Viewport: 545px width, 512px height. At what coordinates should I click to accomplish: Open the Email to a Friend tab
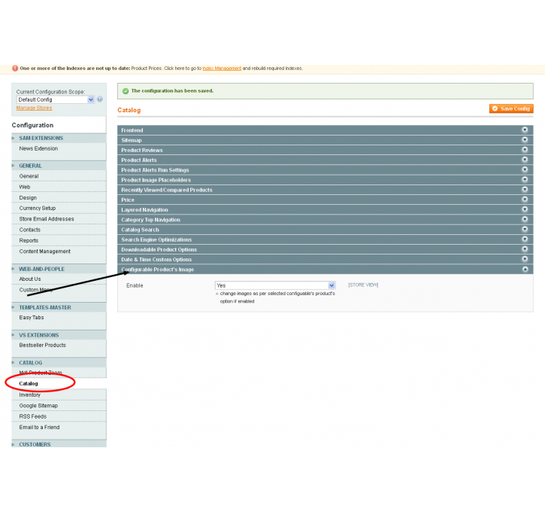(x=39, y=427)
